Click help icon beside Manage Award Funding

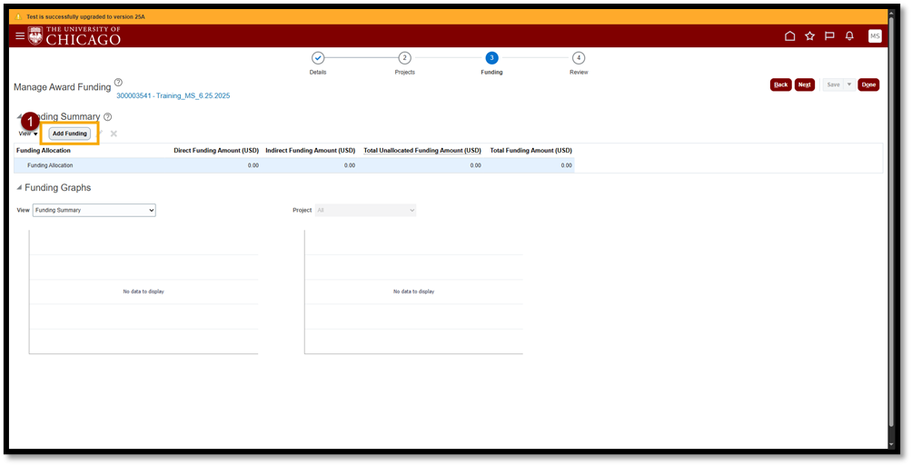tap(118, 83)
